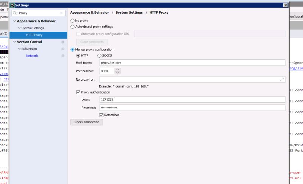The height and width of the screenshot is (184, 303).
Task: Select Appearance & Behavior tree item
Action: pyautogui.click(x=36, y=21)
